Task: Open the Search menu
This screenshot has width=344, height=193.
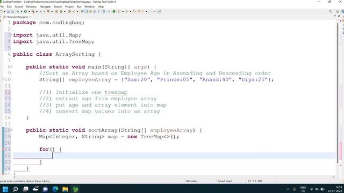Action: pyautogui.click(x=58, y=6)
